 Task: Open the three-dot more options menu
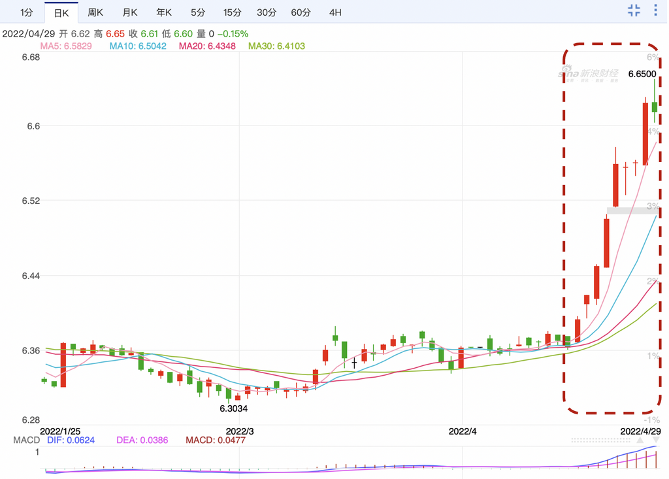tap(656, 10)
